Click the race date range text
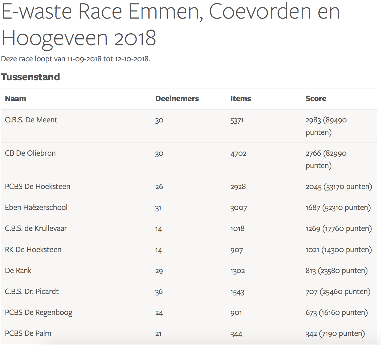Screen dimensions: 381x345 (x=75, y=59)
